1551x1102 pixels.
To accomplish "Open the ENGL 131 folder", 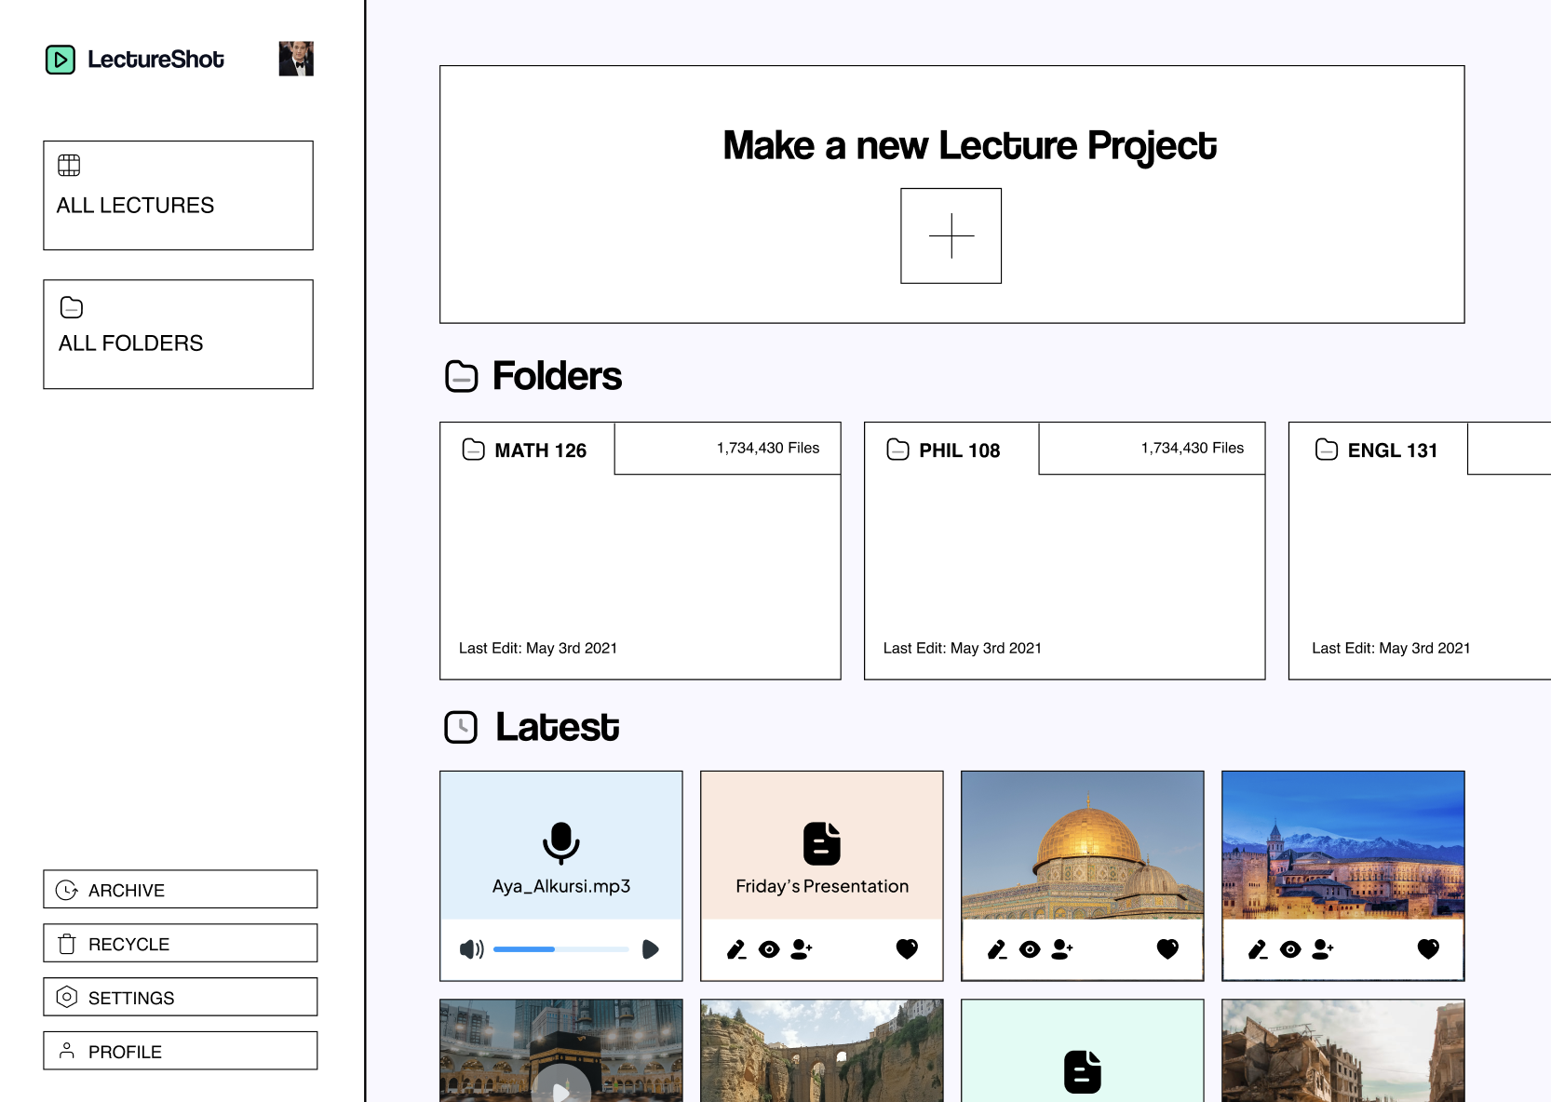I will [x=1420, y=551].
